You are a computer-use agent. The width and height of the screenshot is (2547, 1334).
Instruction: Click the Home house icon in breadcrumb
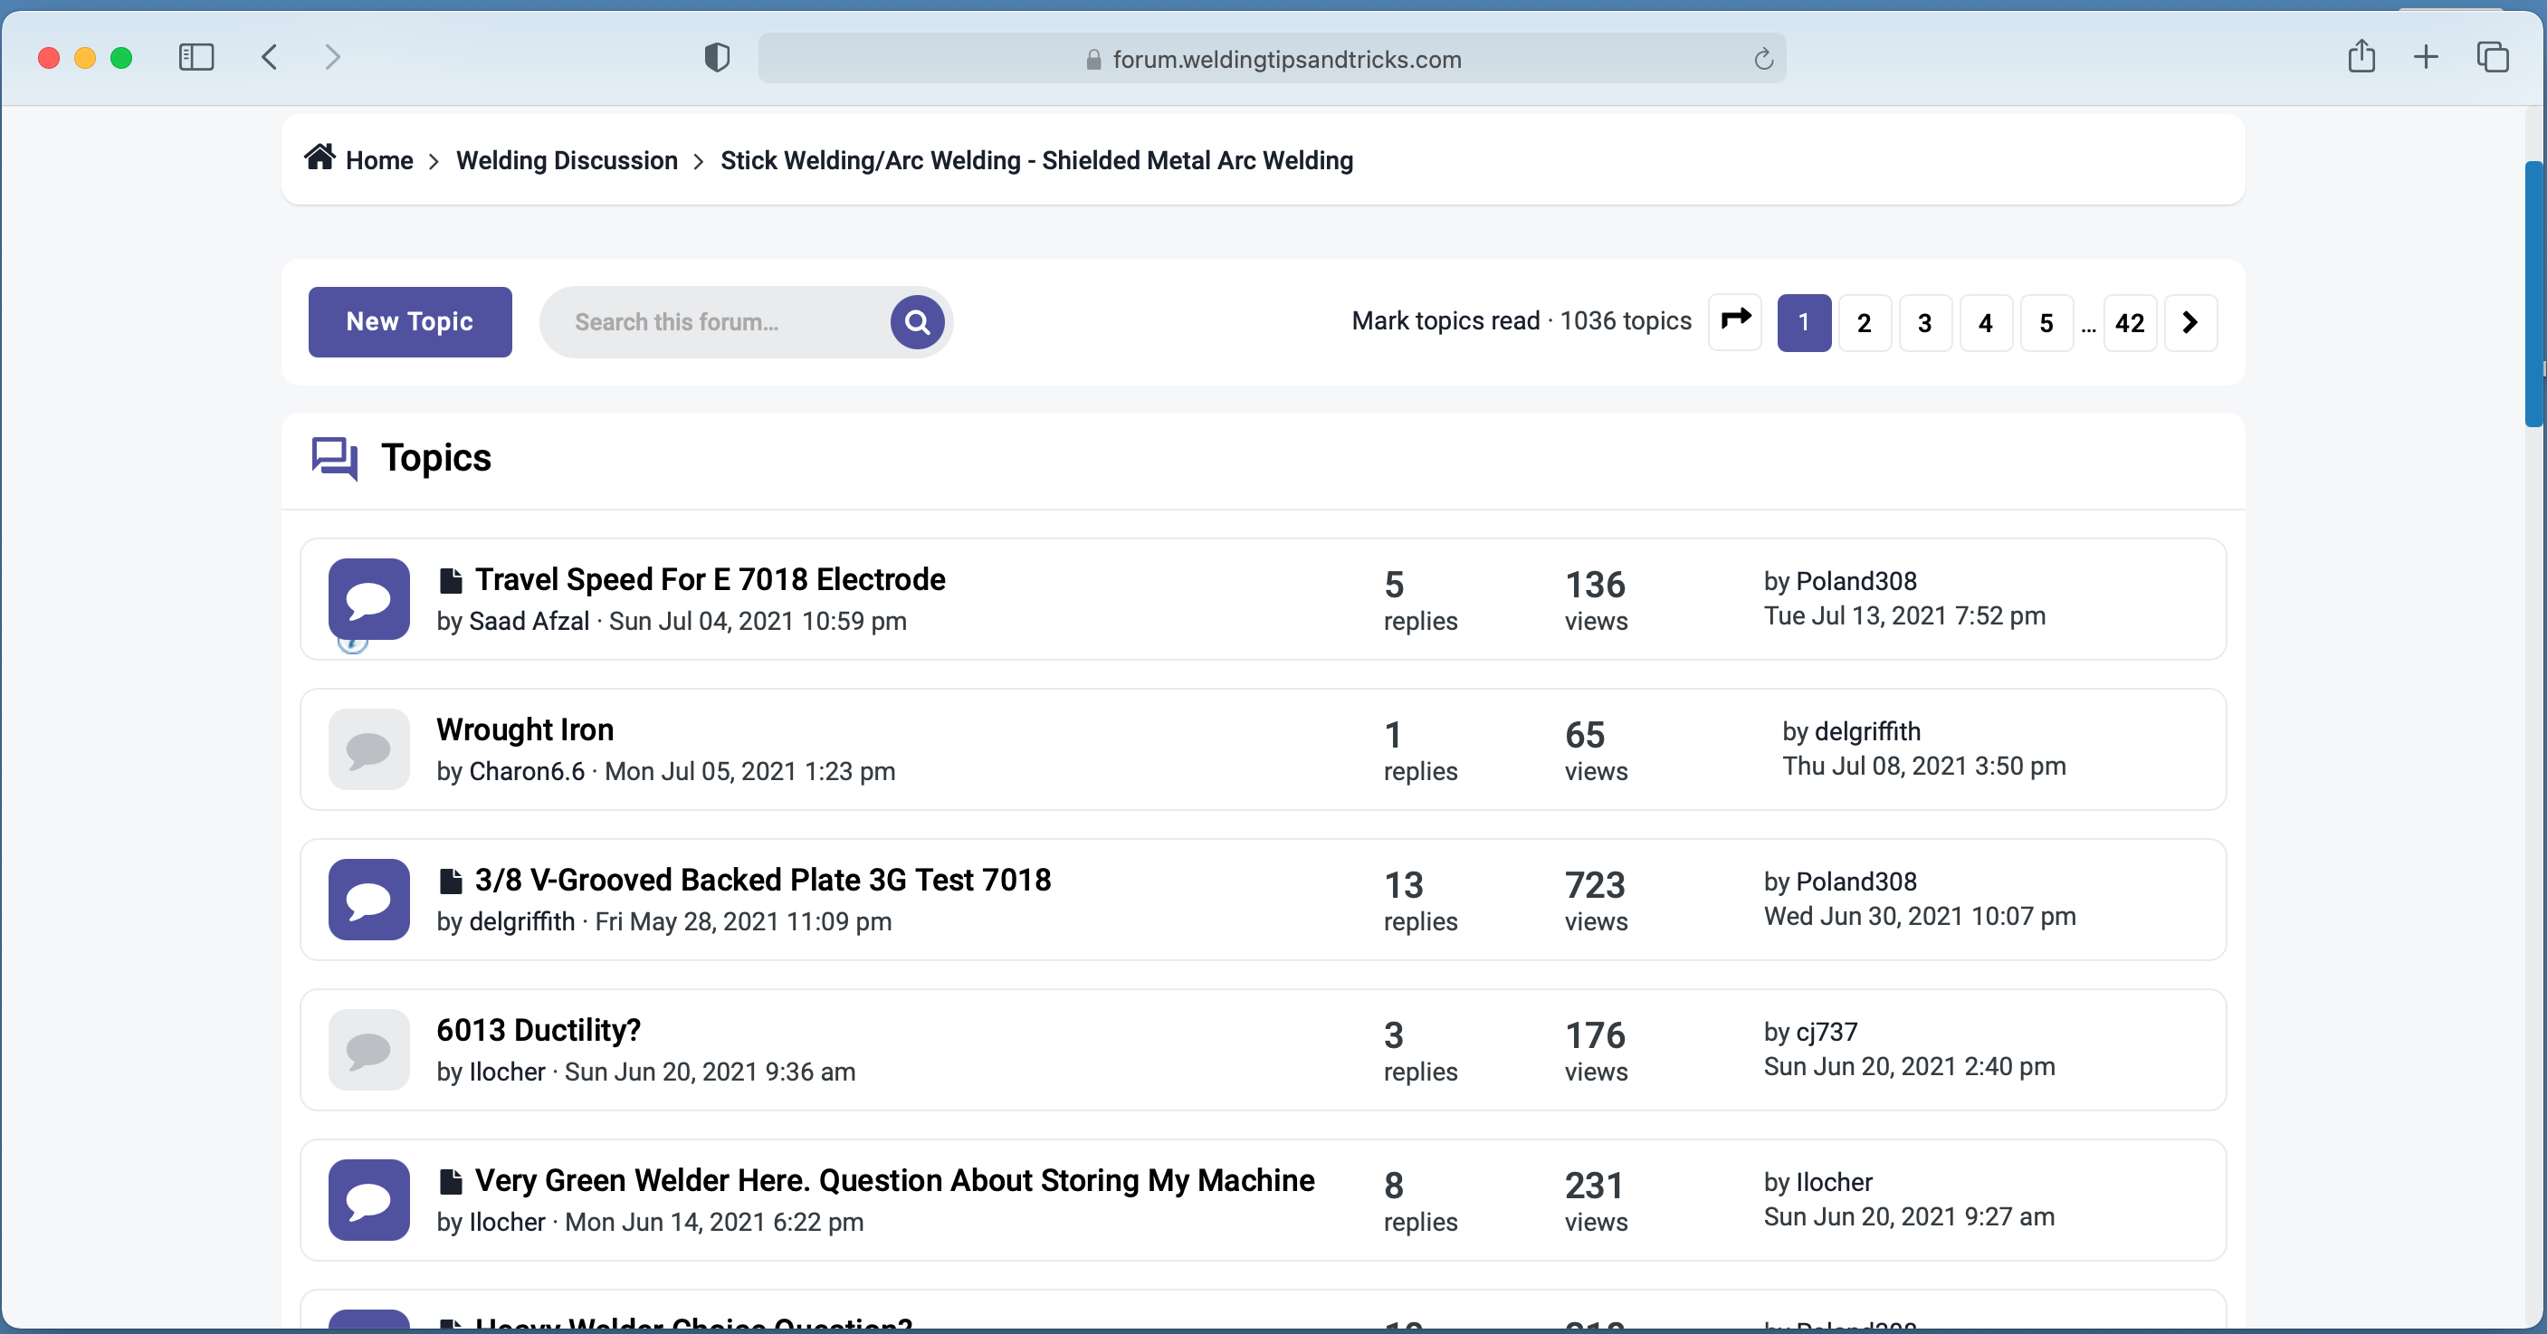tap(320, 157)
